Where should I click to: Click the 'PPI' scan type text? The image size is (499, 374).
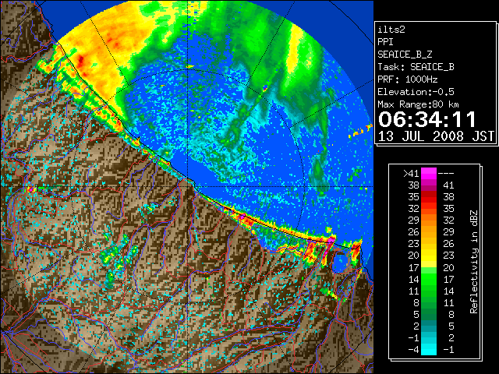385,42
